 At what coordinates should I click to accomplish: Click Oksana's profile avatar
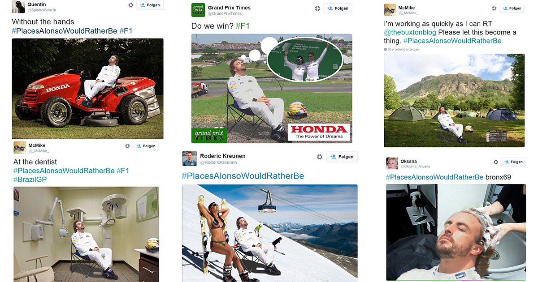pos(392,163)
